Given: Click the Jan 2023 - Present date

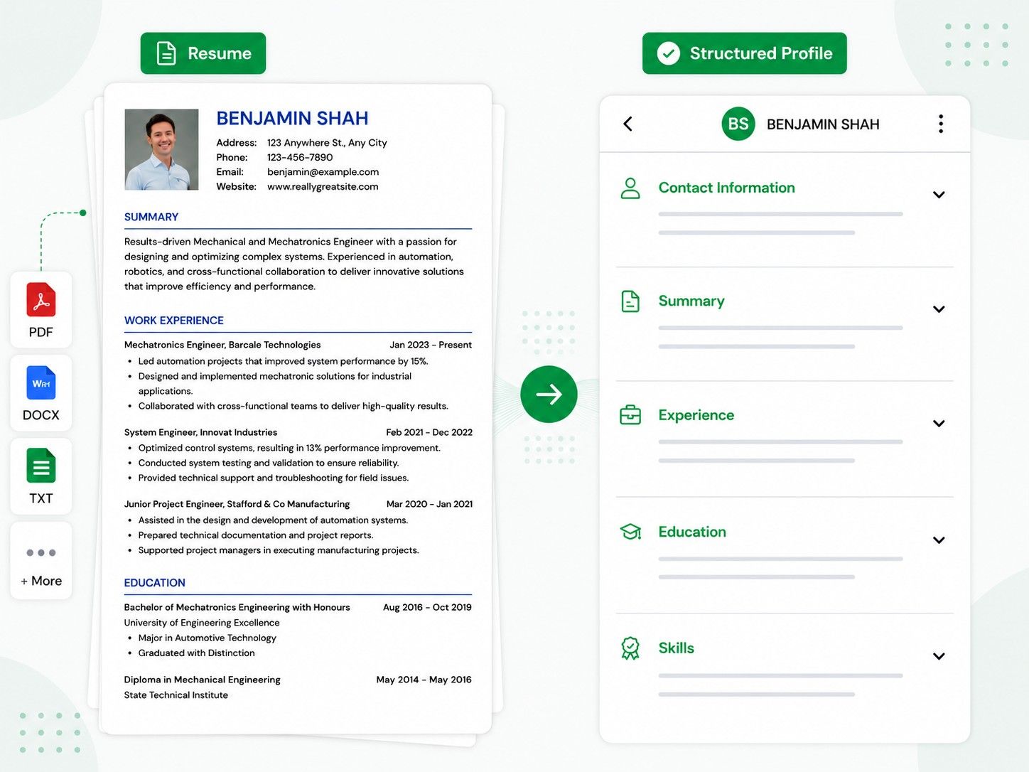Looking at the screenshot, I should (x=431, y=345).
